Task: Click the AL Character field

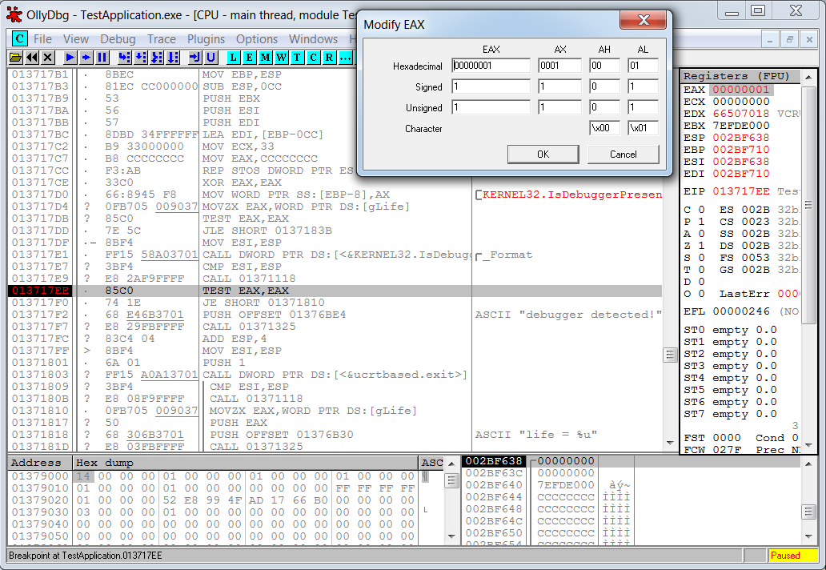Action: click(643, 128)
